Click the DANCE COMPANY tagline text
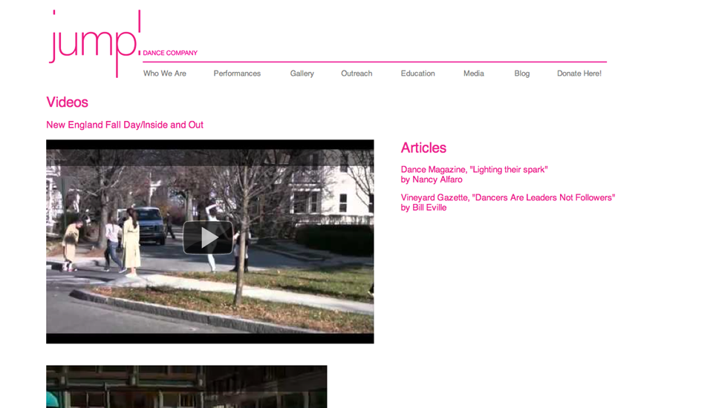 point(170,53)
